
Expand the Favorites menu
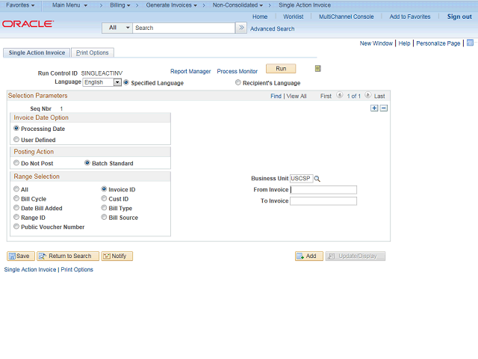point(20,5)
